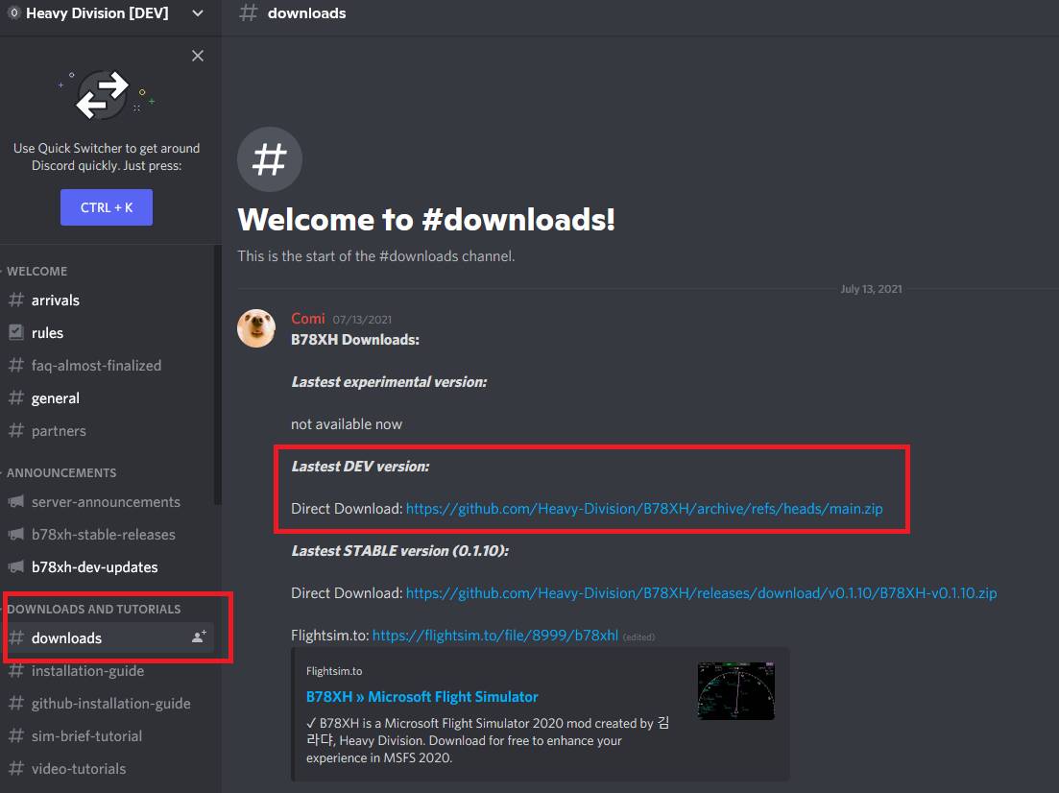The image size is (1059, 793).
Task: Click the rules channel checkbox icon
Action: click(x=15, y=333)
